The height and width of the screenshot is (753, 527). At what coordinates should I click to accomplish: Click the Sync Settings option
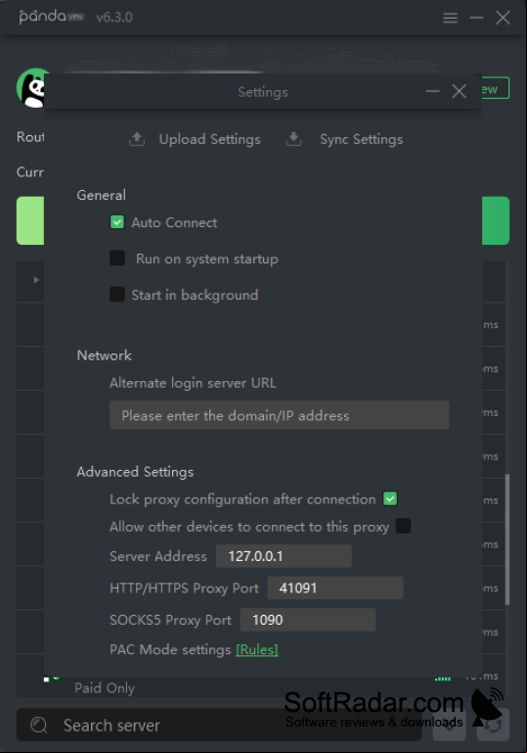pyautogui.click(x=361, y=139)
